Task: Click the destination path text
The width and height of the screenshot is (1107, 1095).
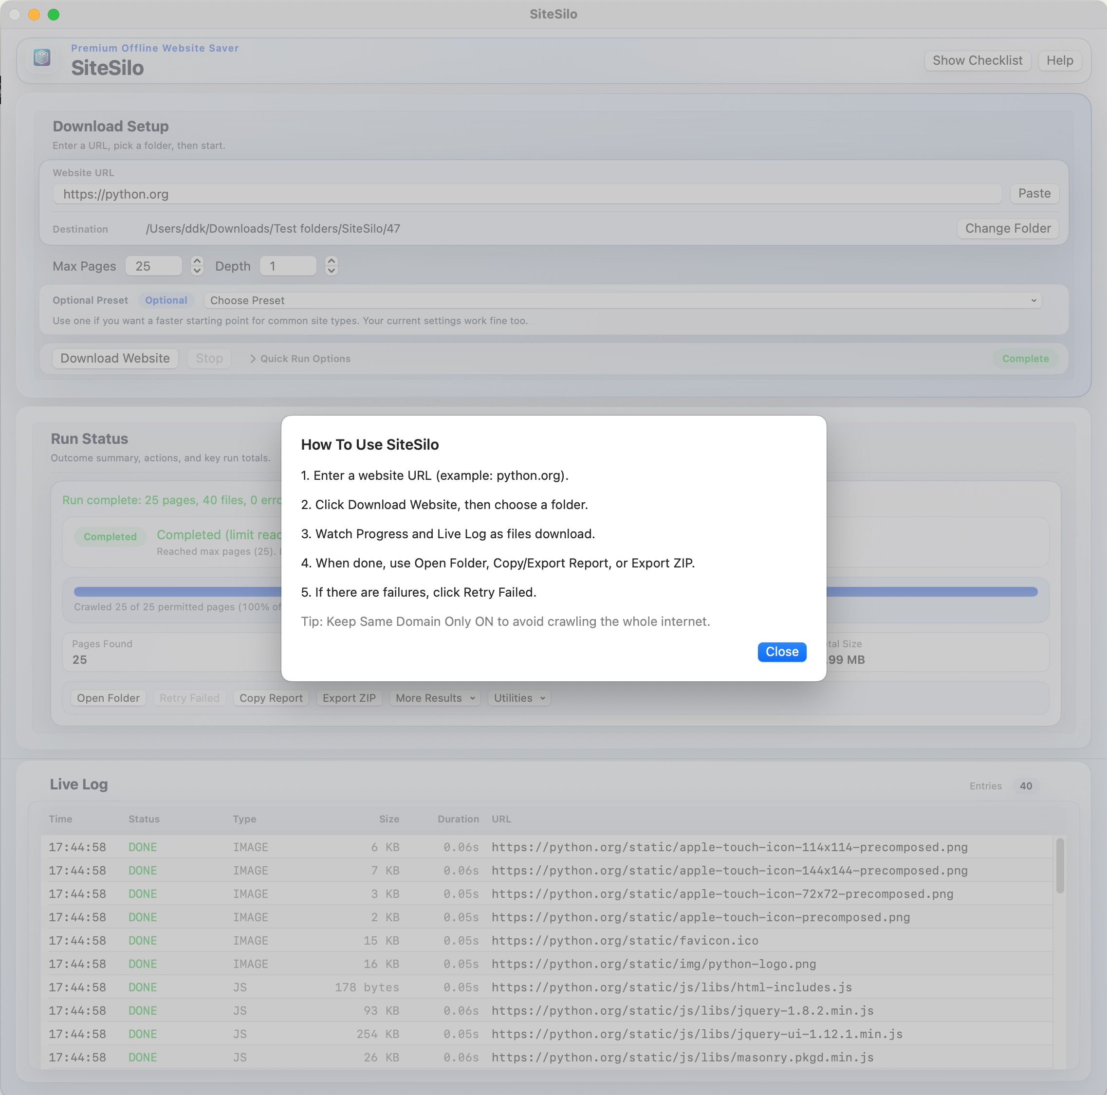Action: coord(273,229)
